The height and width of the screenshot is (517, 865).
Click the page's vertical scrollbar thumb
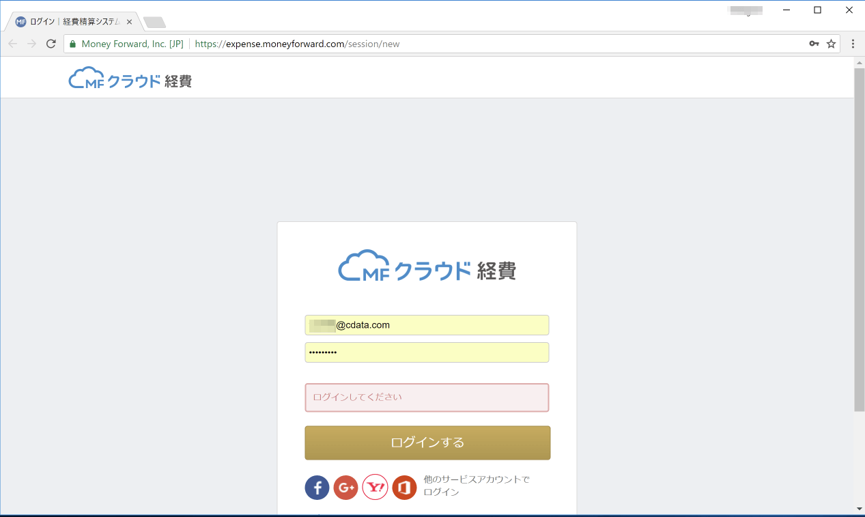859,239
